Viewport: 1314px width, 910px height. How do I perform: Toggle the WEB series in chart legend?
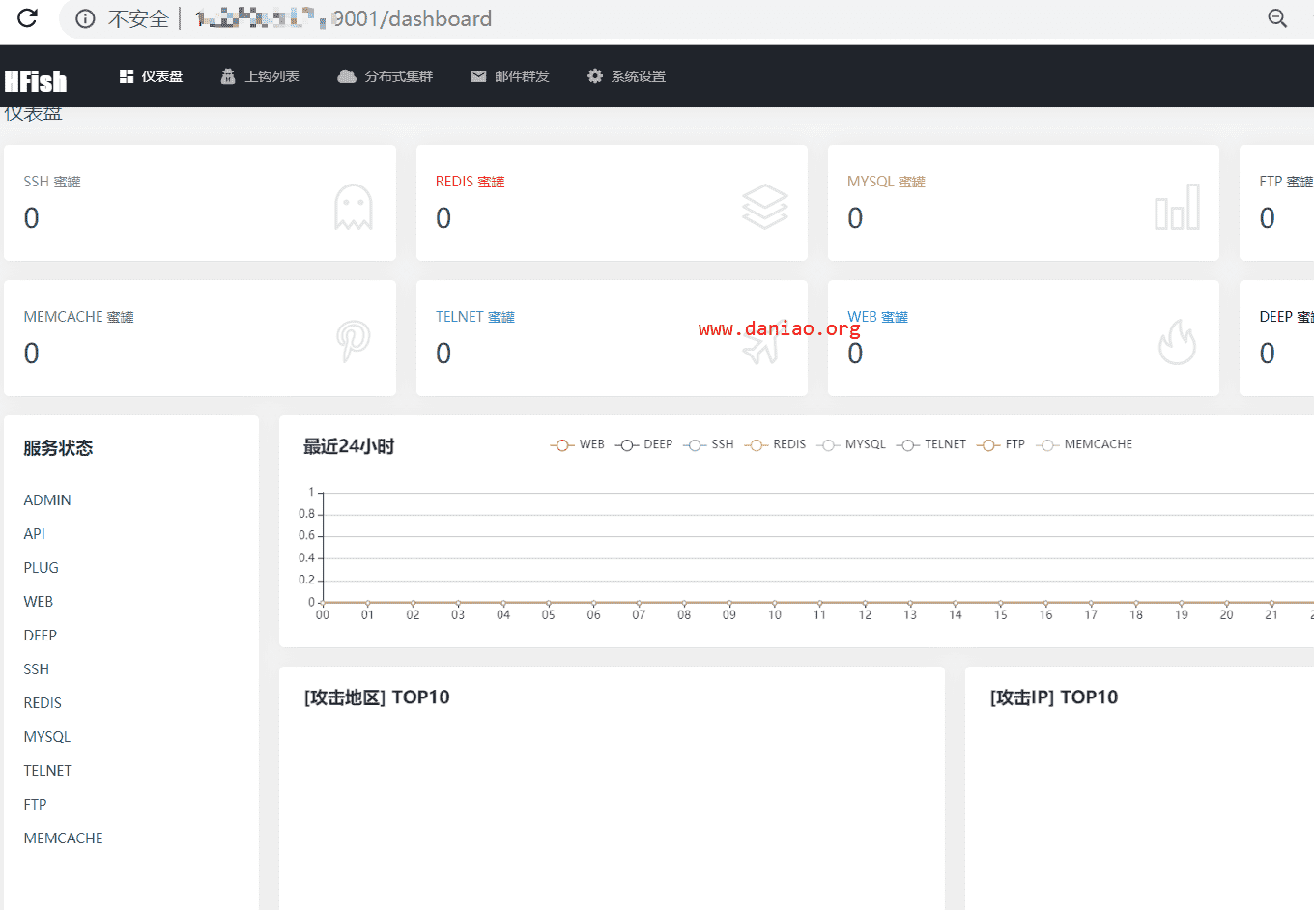click(578, 444)
